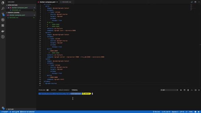The image size is (201, 113).
Task: Click the "command: dgraph server" line 28
Action: tap(76, 57)
